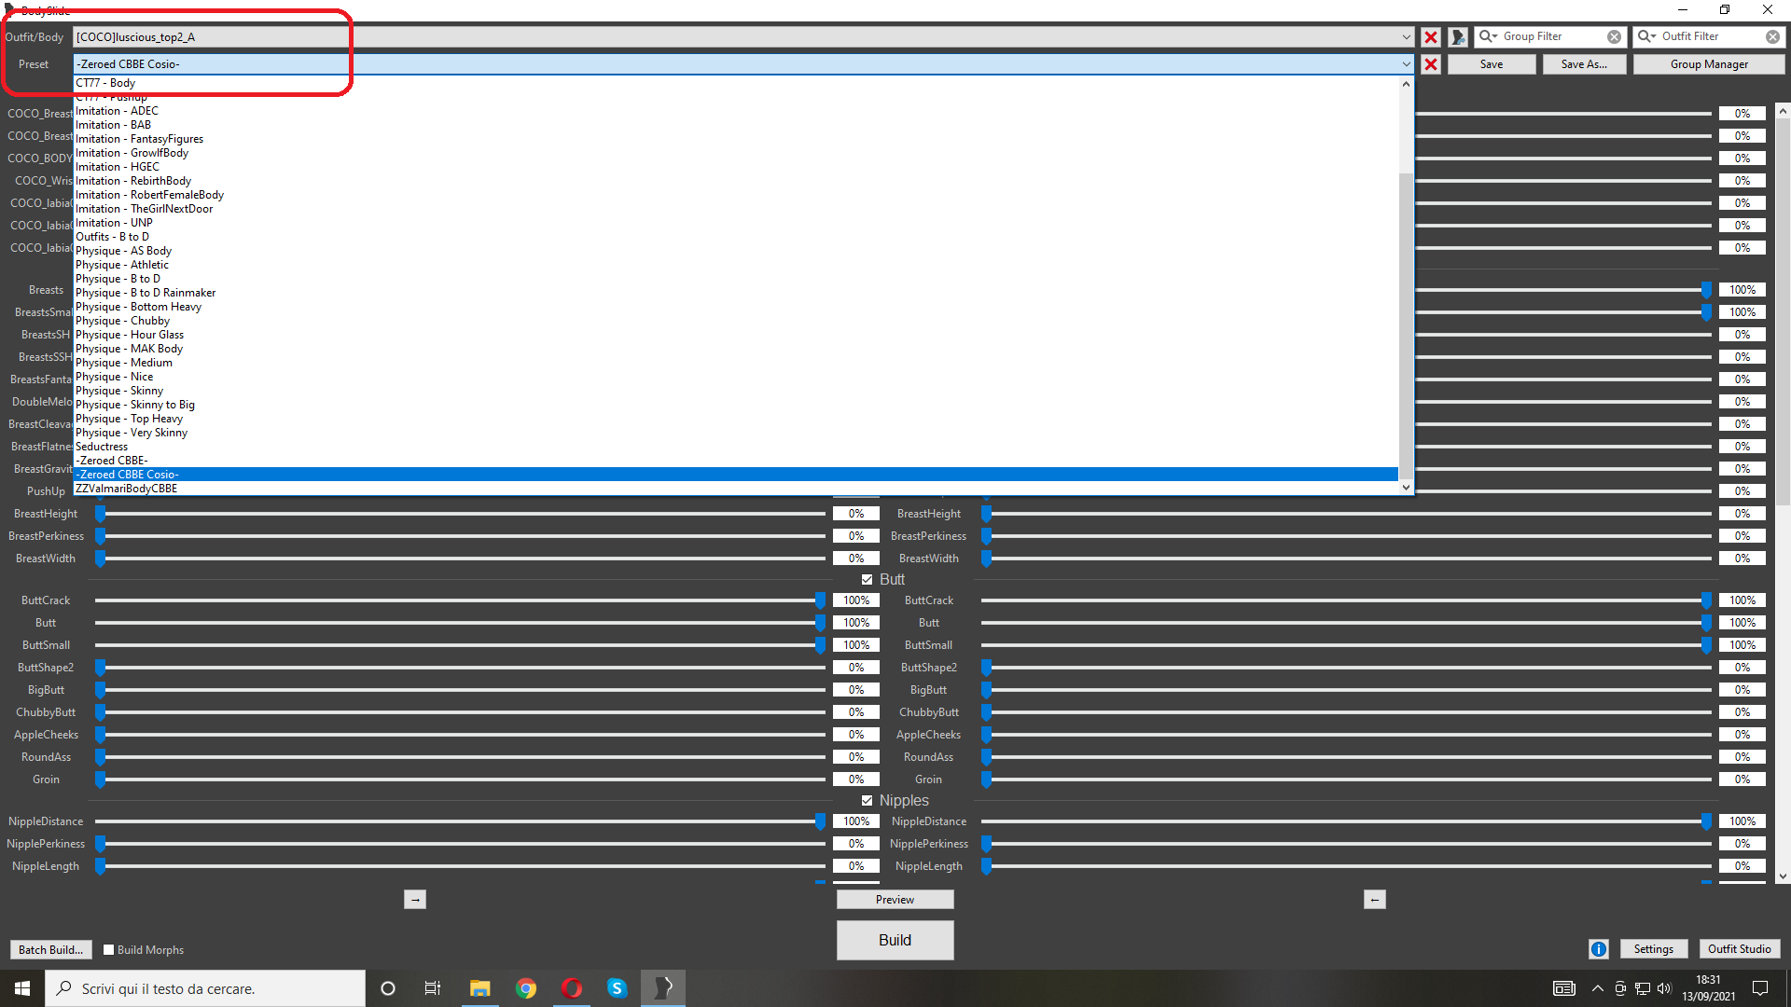Viewport: 1791px width, 1007px height.
Task: Collapse the Preset dropdown arrow
Action: coord(1406,64)
